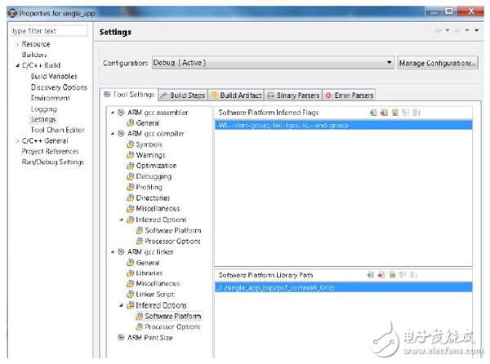Viewport: 490px width, 364px height.
Task: Click Edit icon for Software Platform Inferred Flags
Action: (x=394, y=113)
